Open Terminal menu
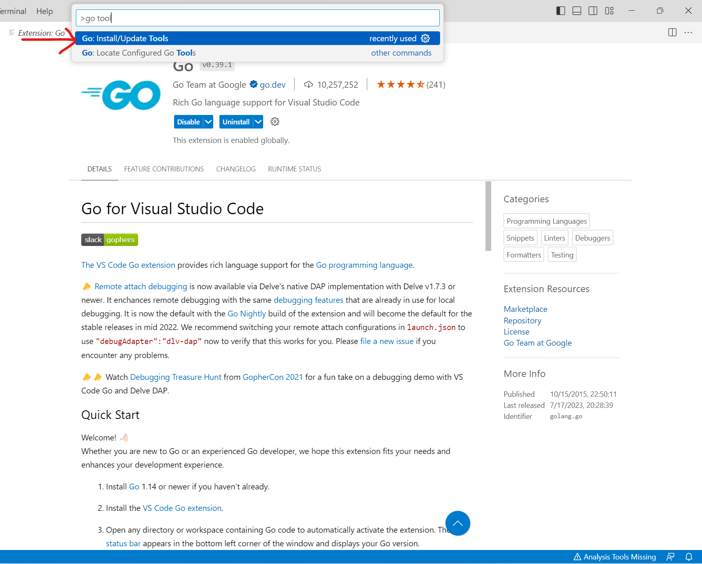 pyautogui.click(x=13, y=11)
